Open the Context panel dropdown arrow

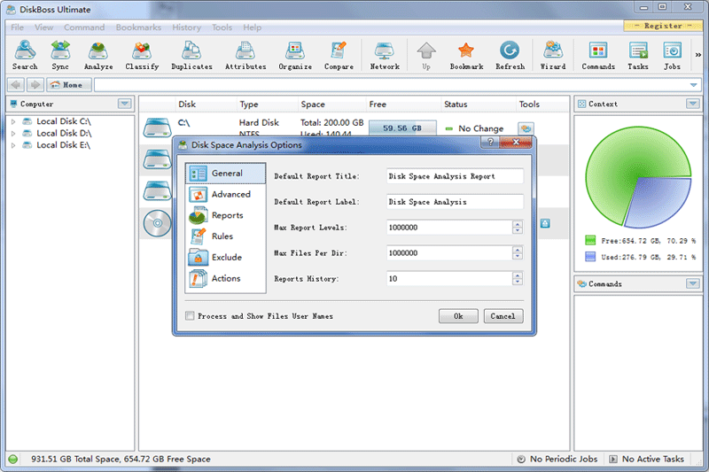(692, 104)
